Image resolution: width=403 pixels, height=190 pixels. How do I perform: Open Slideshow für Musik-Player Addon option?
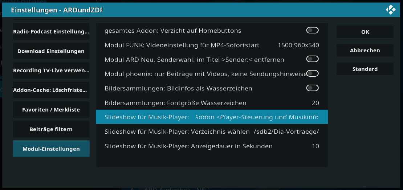tap(212, 117)
